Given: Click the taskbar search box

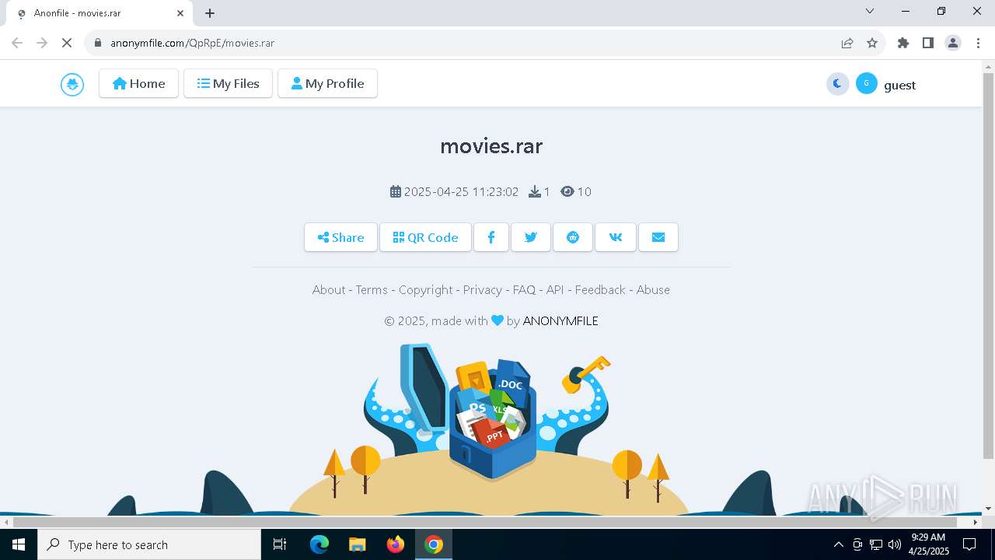Looking at the screenshot, I should (149, 544).
